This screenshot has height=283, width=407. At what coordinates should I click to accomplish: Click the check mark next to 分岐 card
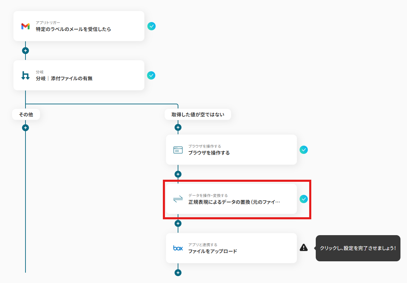(x=151, y=75)
